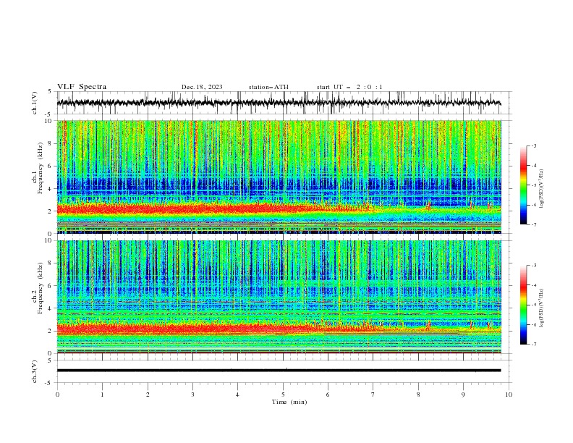
Task: Click the "-5" label on ch.2 color bar
Action: (x=533, y=305)
